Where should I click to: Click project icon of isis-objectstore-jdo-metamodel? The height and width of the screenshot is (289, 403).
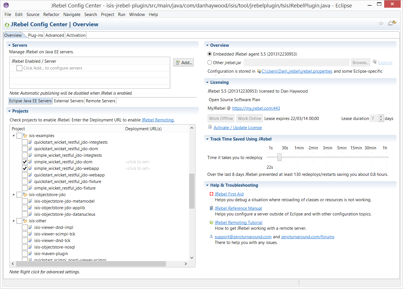pyautogui.click(x=30, y=201)
